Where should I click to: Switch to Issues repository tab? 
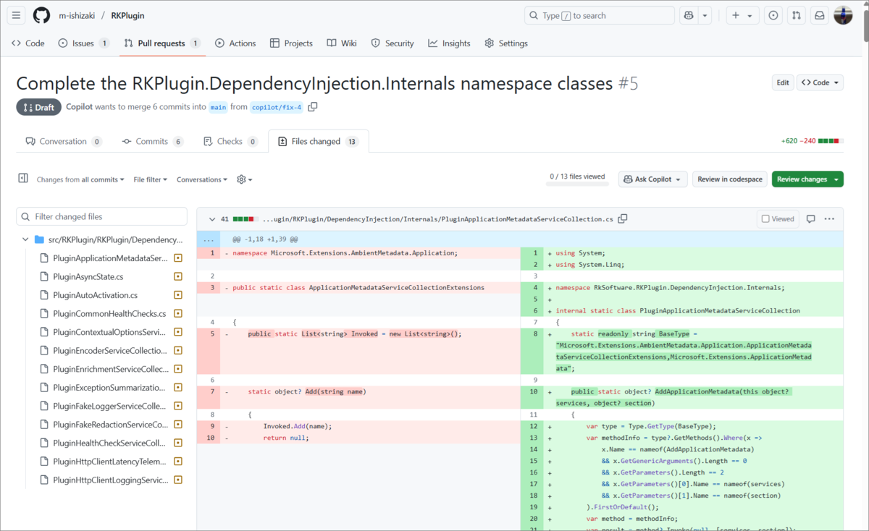tap(83, 43)
